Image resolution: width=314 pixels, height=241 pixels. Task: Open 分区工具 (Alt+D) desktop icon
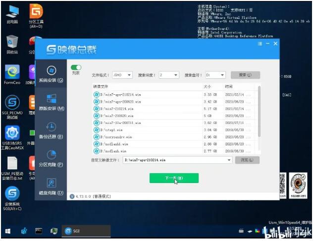pyautogui.click(x=36, y=15)
